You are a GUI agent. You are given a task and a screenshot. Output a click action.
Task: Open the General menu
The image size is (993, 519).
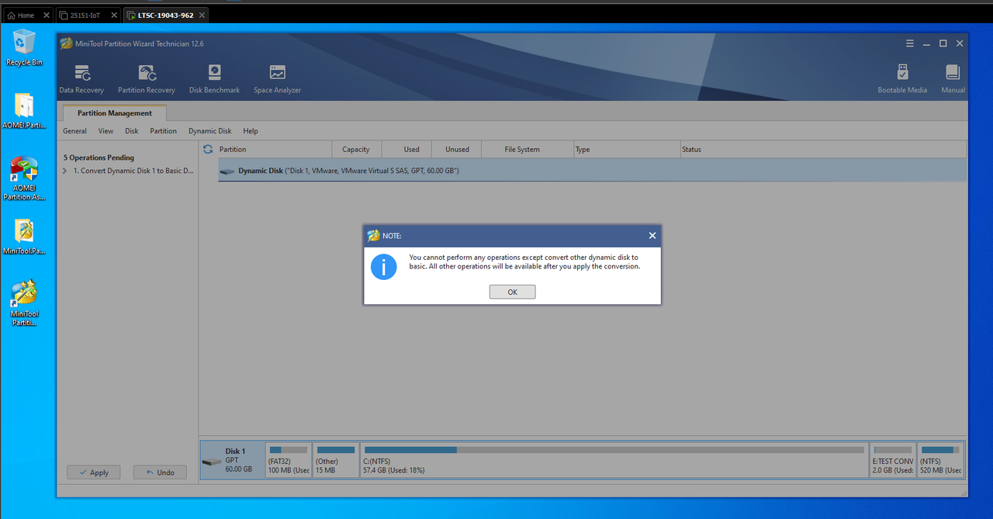point(74,131)
